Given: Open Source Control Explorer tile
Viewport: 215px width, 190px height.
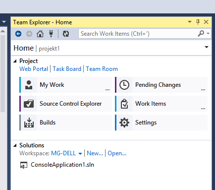Looking at the screenshot, I should point(65,104).
